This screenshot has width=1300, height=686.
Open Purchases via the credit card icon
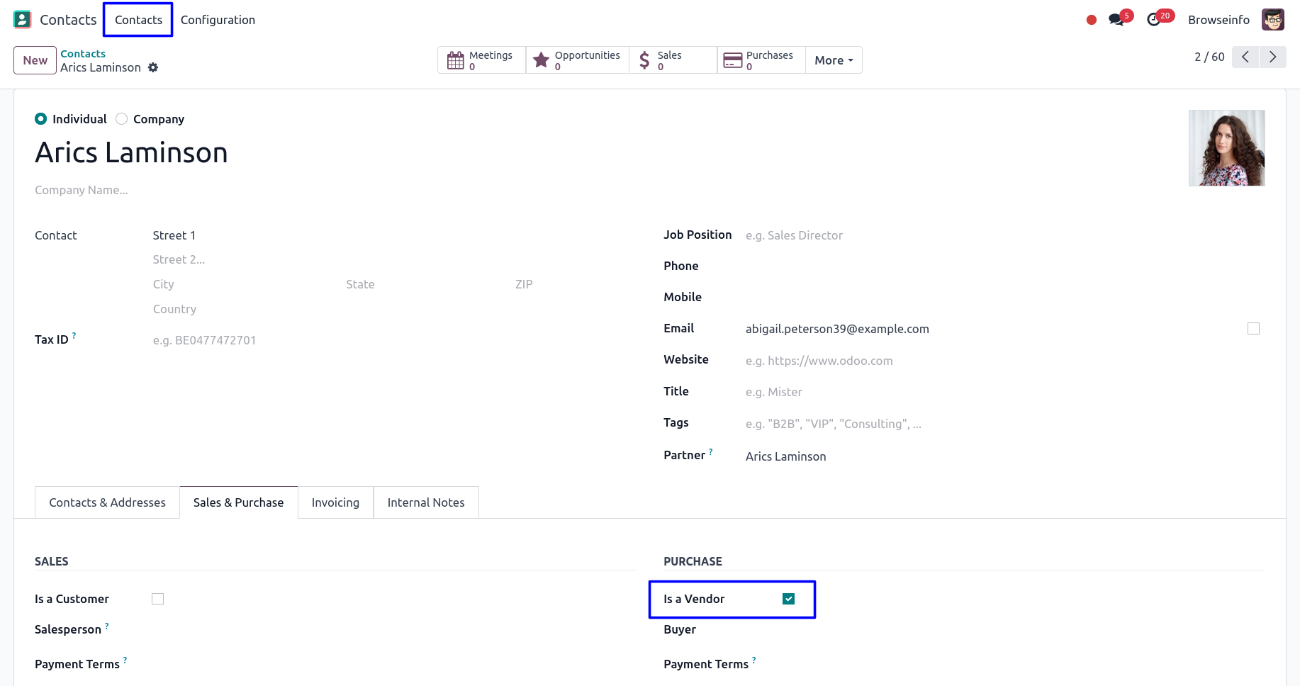pyautogui.click(x=732, y=60)
